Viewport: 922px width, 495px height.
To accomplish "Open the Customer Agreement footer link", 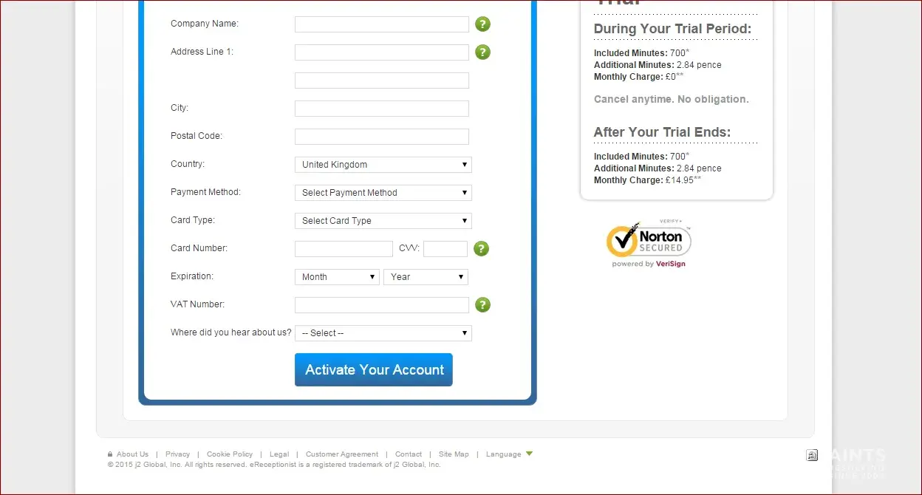I will coord(342,454).
